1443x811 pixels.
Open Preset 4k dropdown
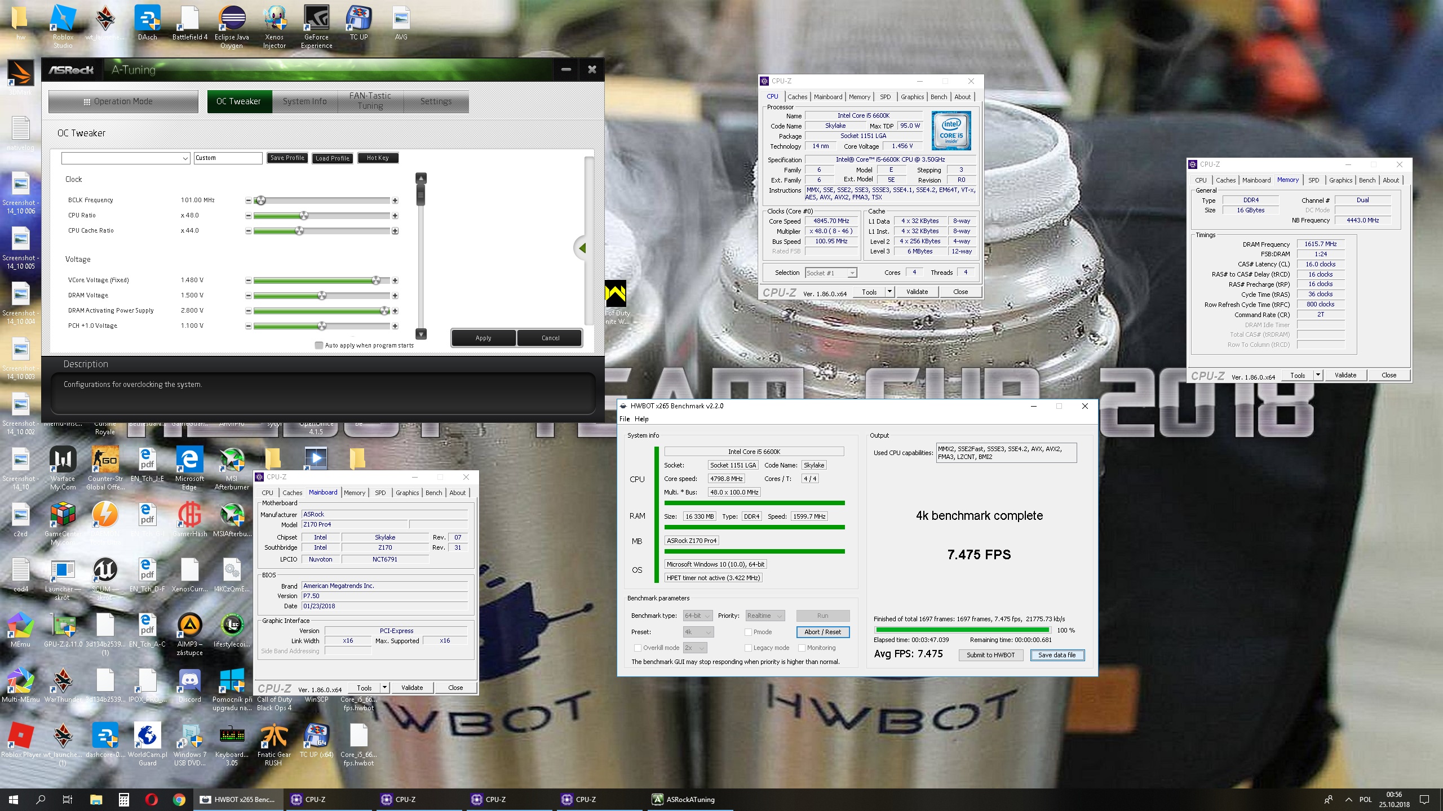[x=698, y=632]
